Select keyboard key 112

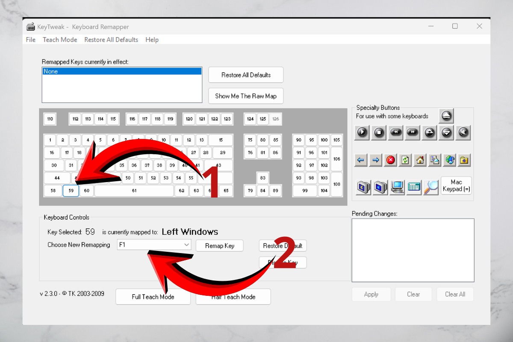pos(75,119)
